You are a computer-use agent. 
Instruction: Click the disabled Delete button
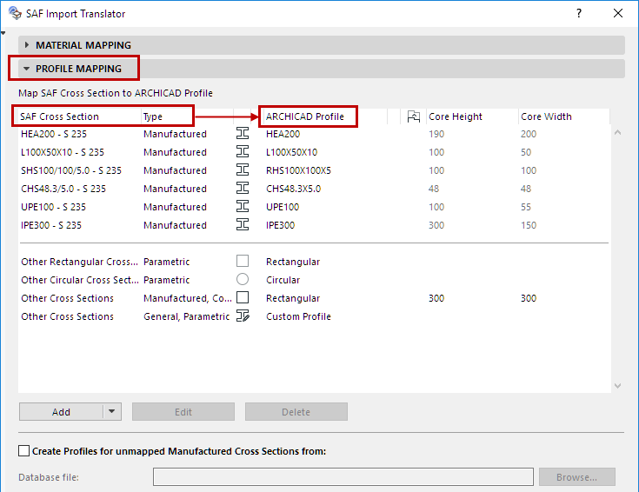pos(296,412)
